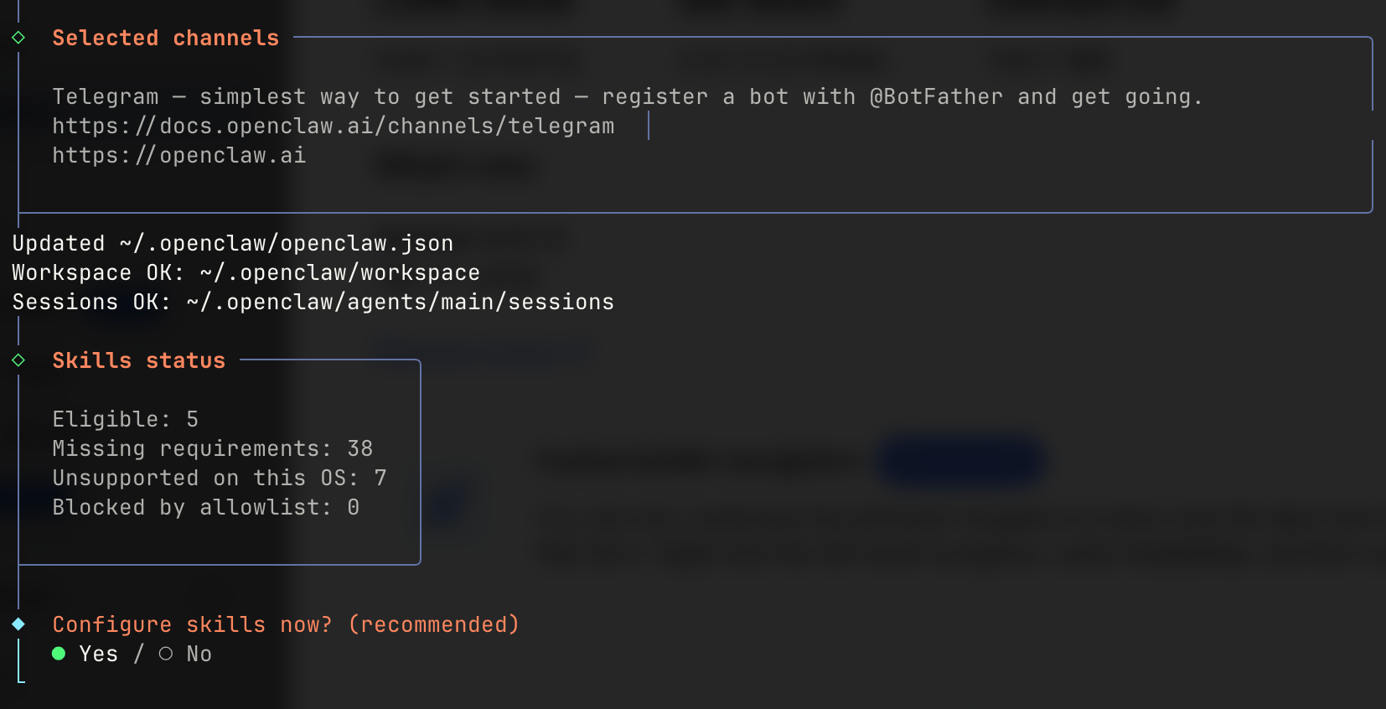Click the green diamond beside Selected channels
The image size is (1386, 709).
18,38
